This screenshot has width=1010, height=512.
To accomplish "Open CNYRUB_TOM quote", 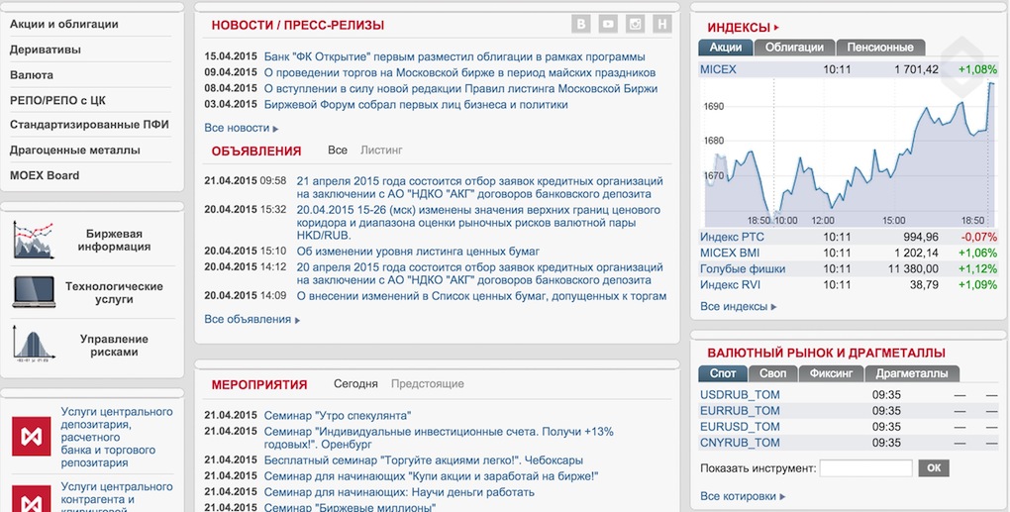I will [740, 443].
